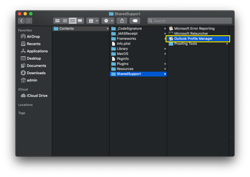Viewport: 250px width, 177px height.
Task: Click the Edit Tags toolbar icon
Action: point(135,21)
